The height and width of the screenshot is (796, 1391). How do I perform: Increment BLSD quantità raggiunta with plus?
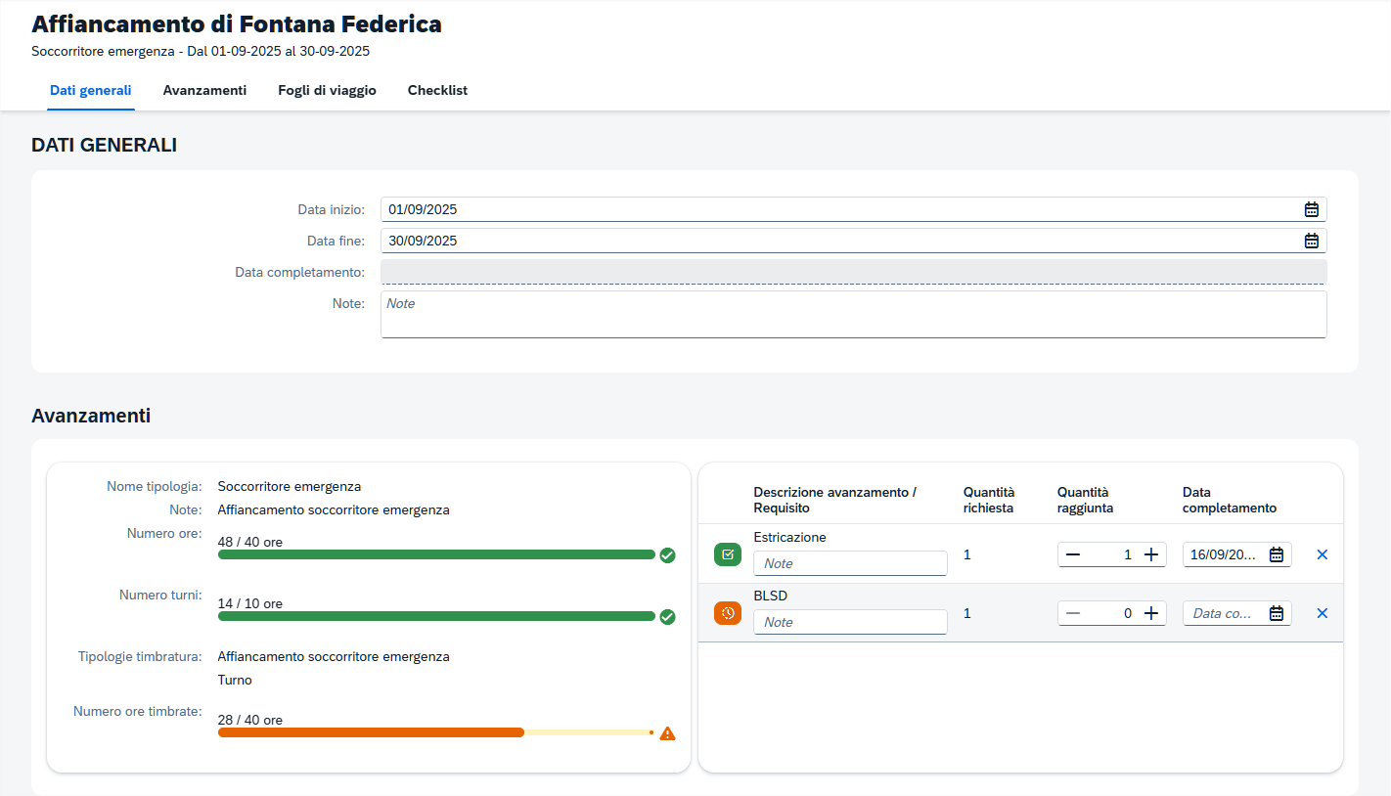click(x=1151, y=613)
